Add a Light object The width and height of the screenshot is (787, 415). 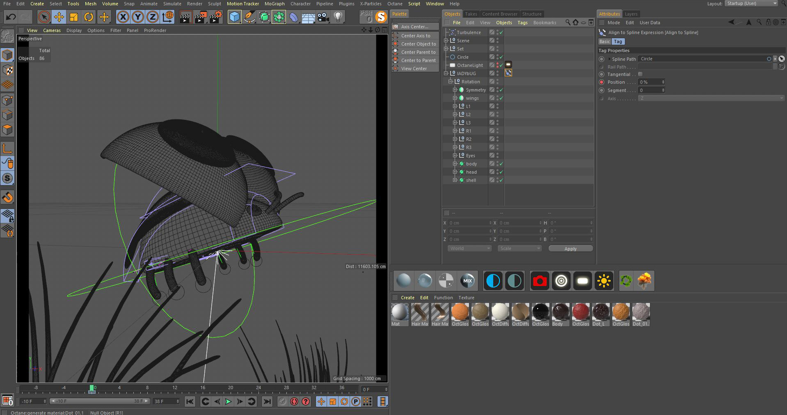[338, 17]
